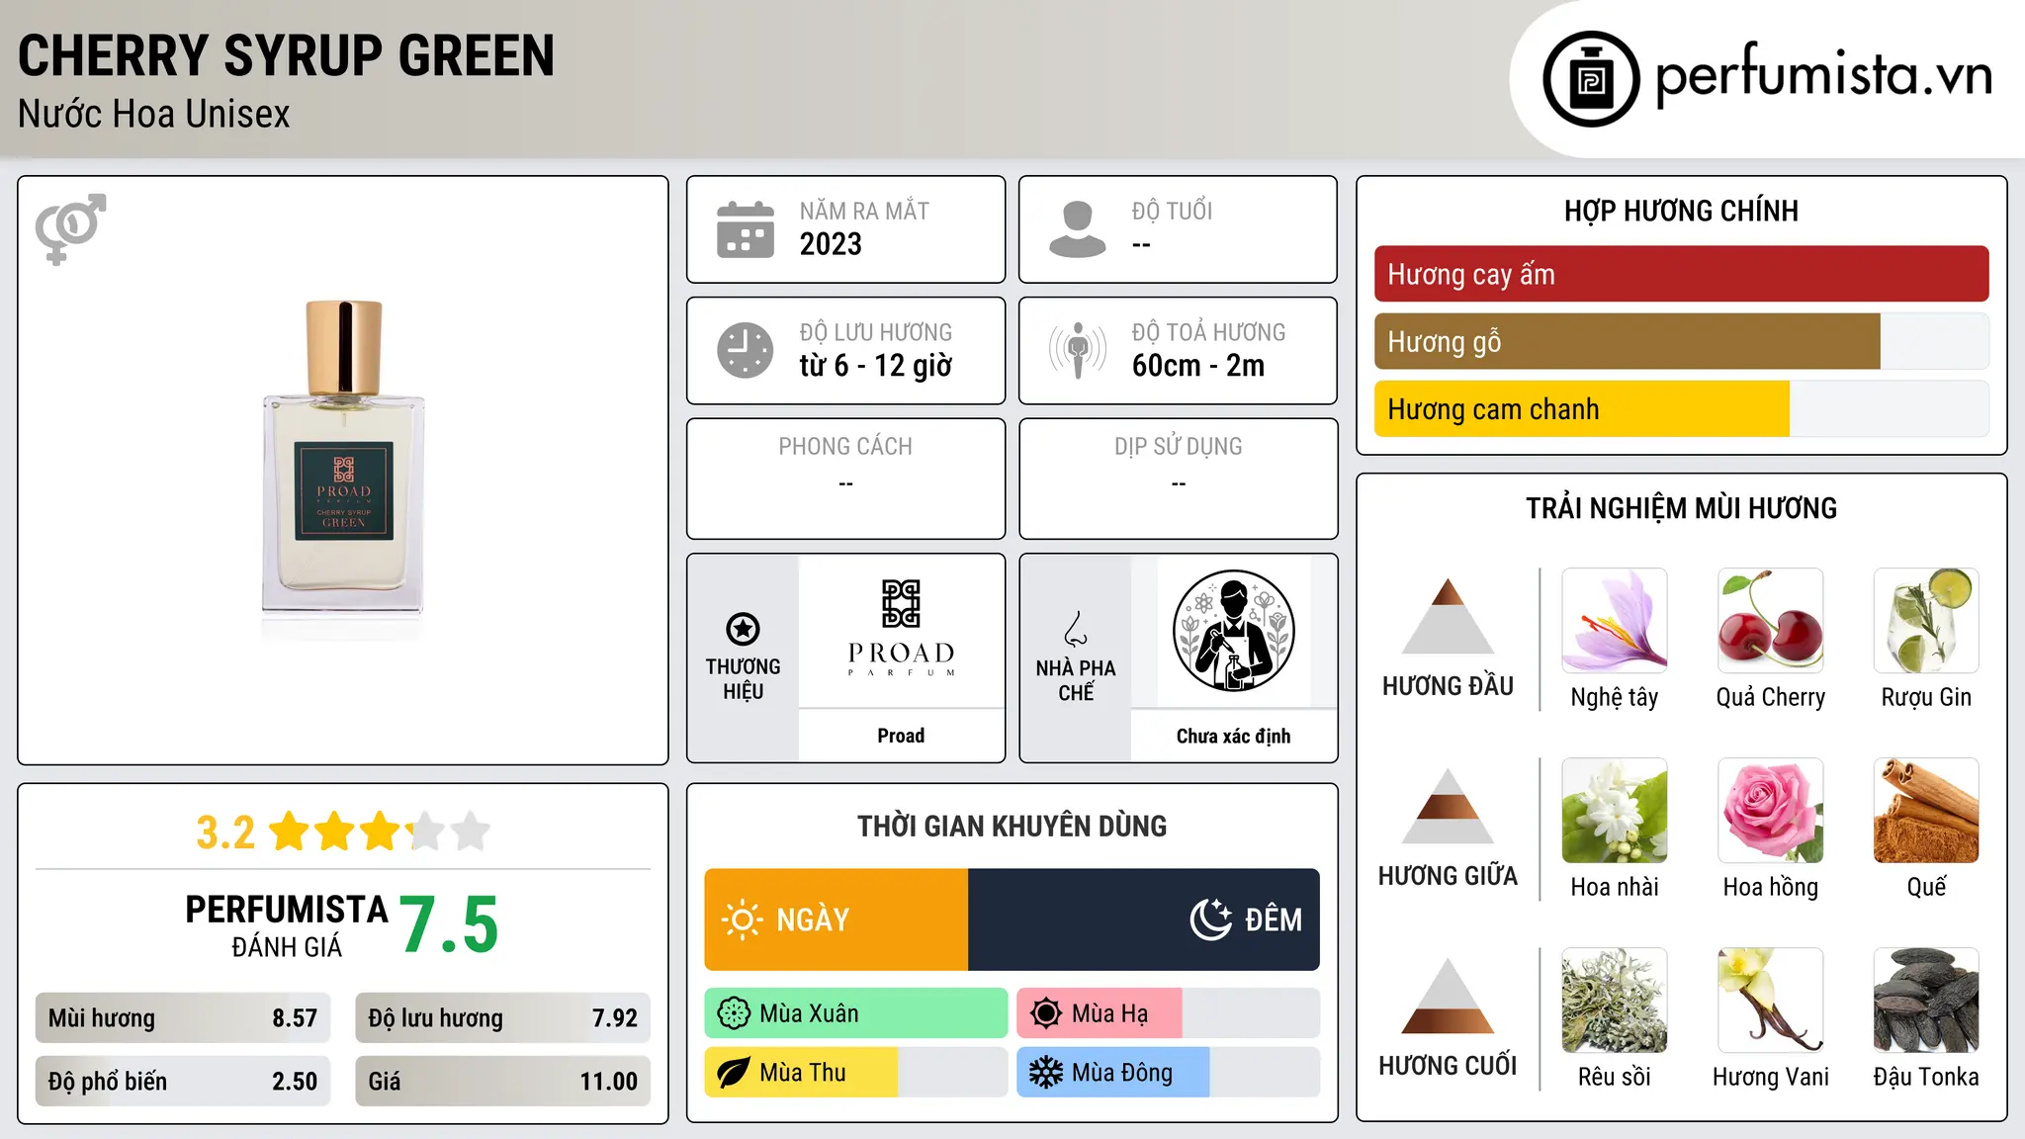This screenshot has width=2025, height=1139.
Task: Click the HỢP HƯƠNG CHÍNH heading
Action: (x=1681, y=211)
